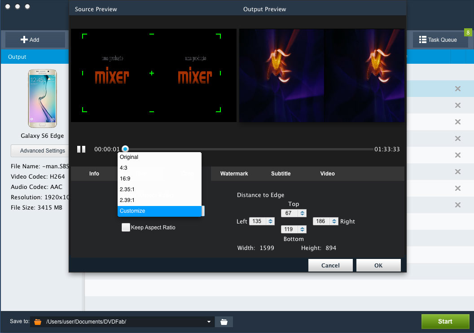Screen dimensions: 474x333
Task: Choose 2.39:1 in the aspect ratio list
Action: (159, 200)
